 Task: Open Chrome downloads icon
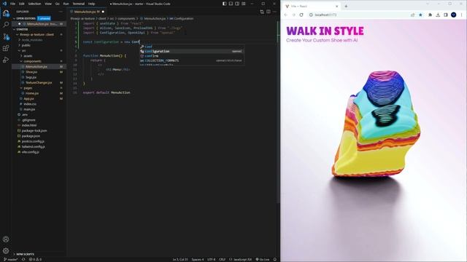pos(438,15)
